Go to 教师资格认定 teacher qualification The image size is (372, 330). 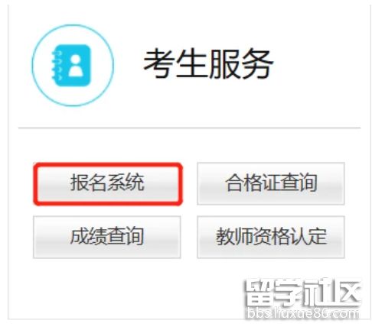click(x=271, y=237)
